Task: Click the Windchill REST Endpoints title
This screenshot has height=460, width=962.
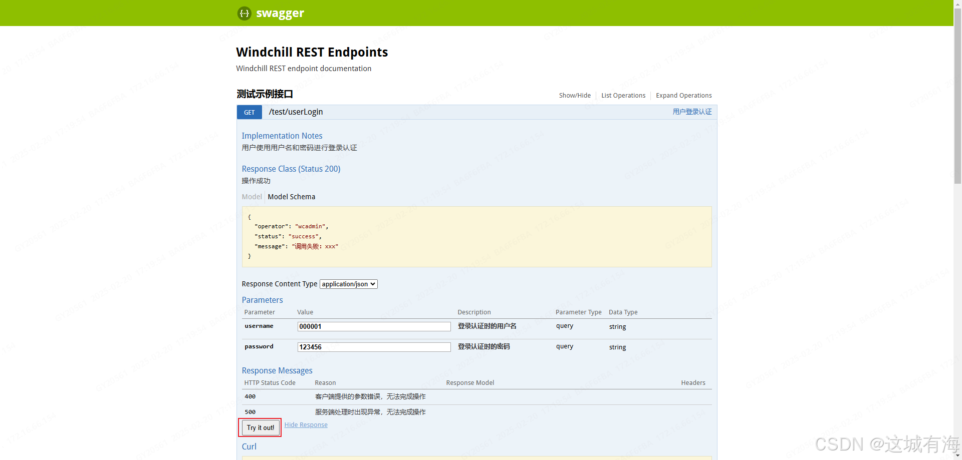Action: 312,52
